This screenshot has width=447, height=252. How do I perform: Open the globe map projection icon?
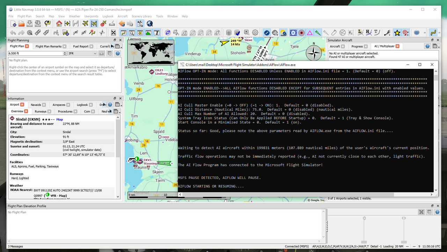149,23
